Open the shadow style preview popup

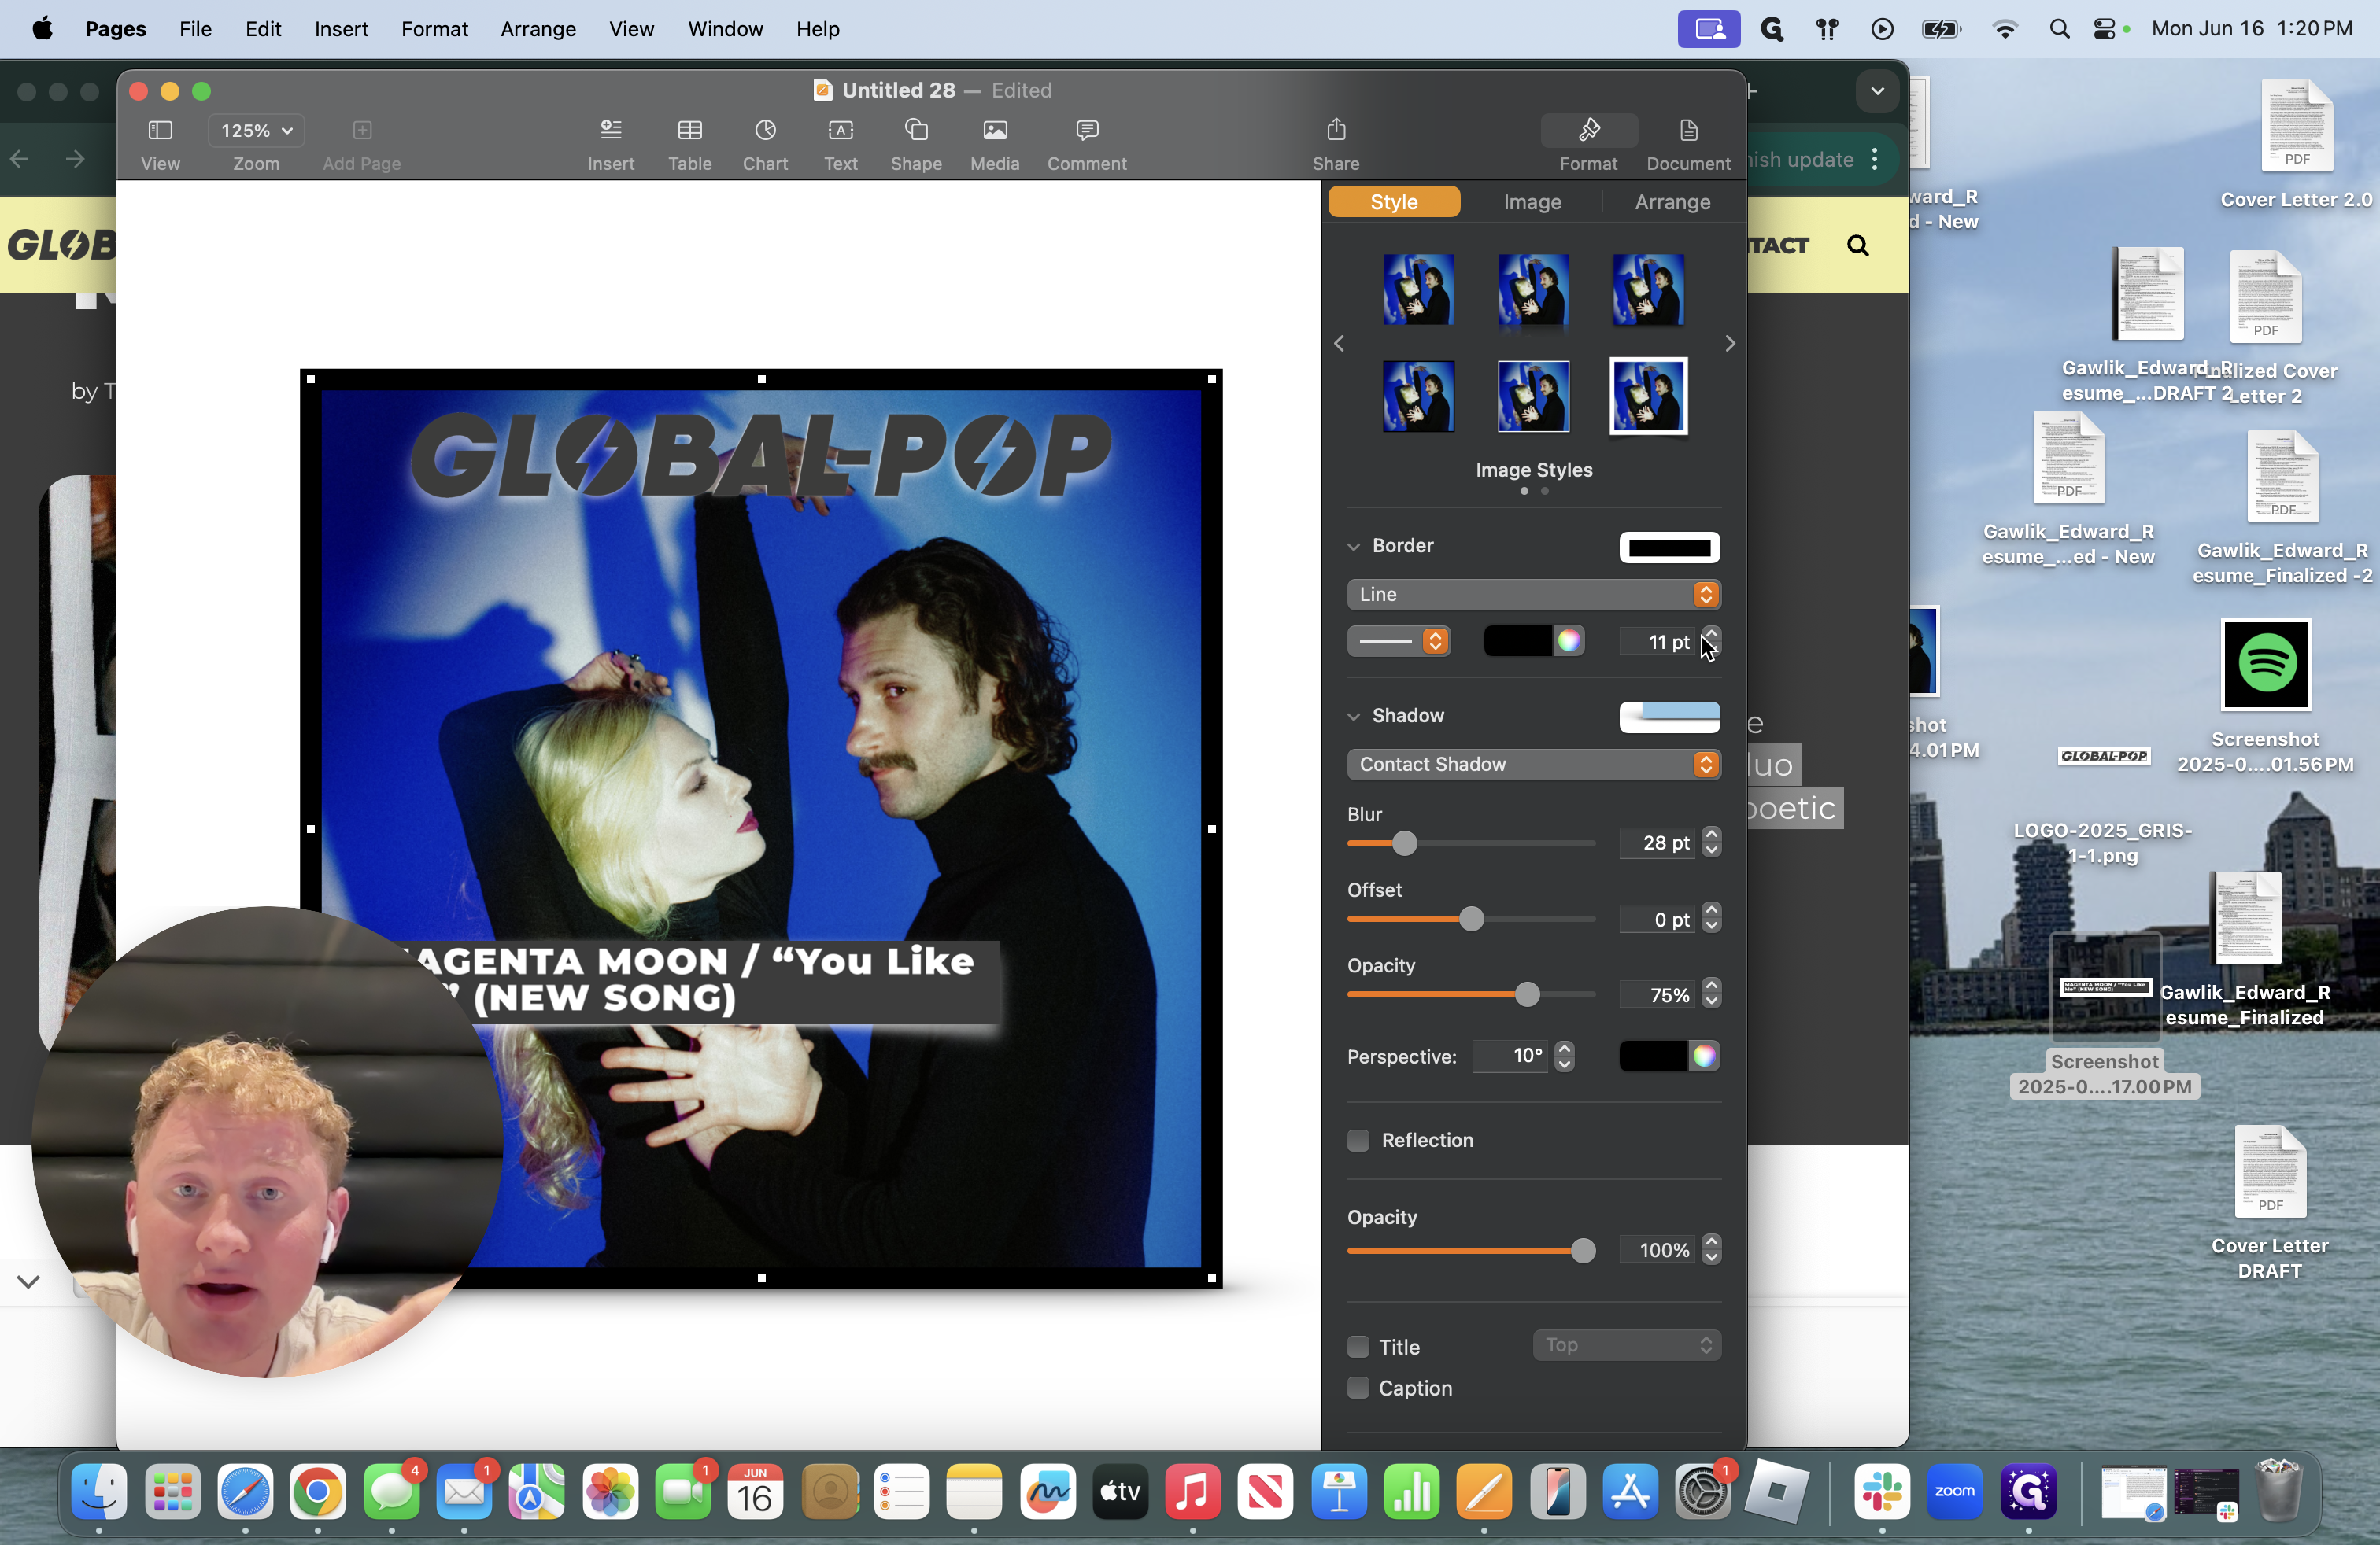1669,717
